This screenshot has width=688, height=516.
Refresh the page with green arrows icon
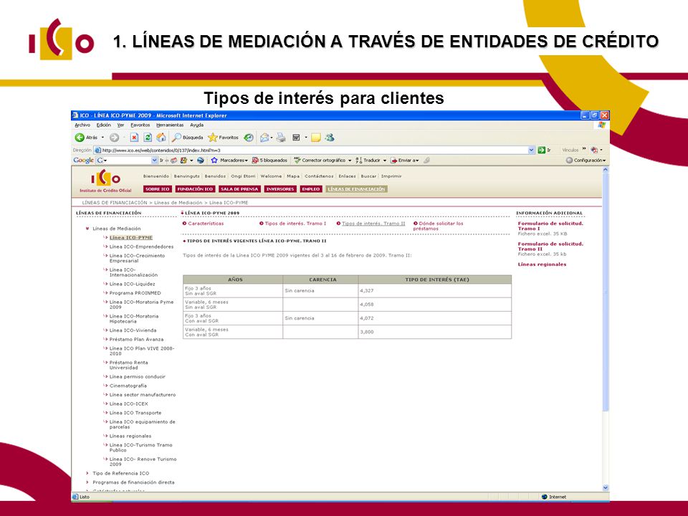148,138
